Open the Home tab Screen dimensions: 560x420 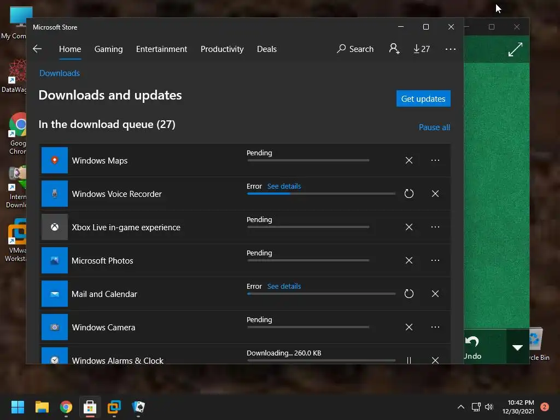(x=70, y=49)
